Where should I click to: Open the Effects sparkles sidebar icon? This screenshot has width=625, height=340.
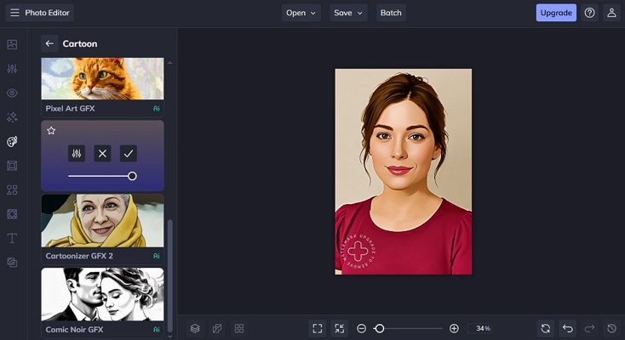click(x=12, y=117)
